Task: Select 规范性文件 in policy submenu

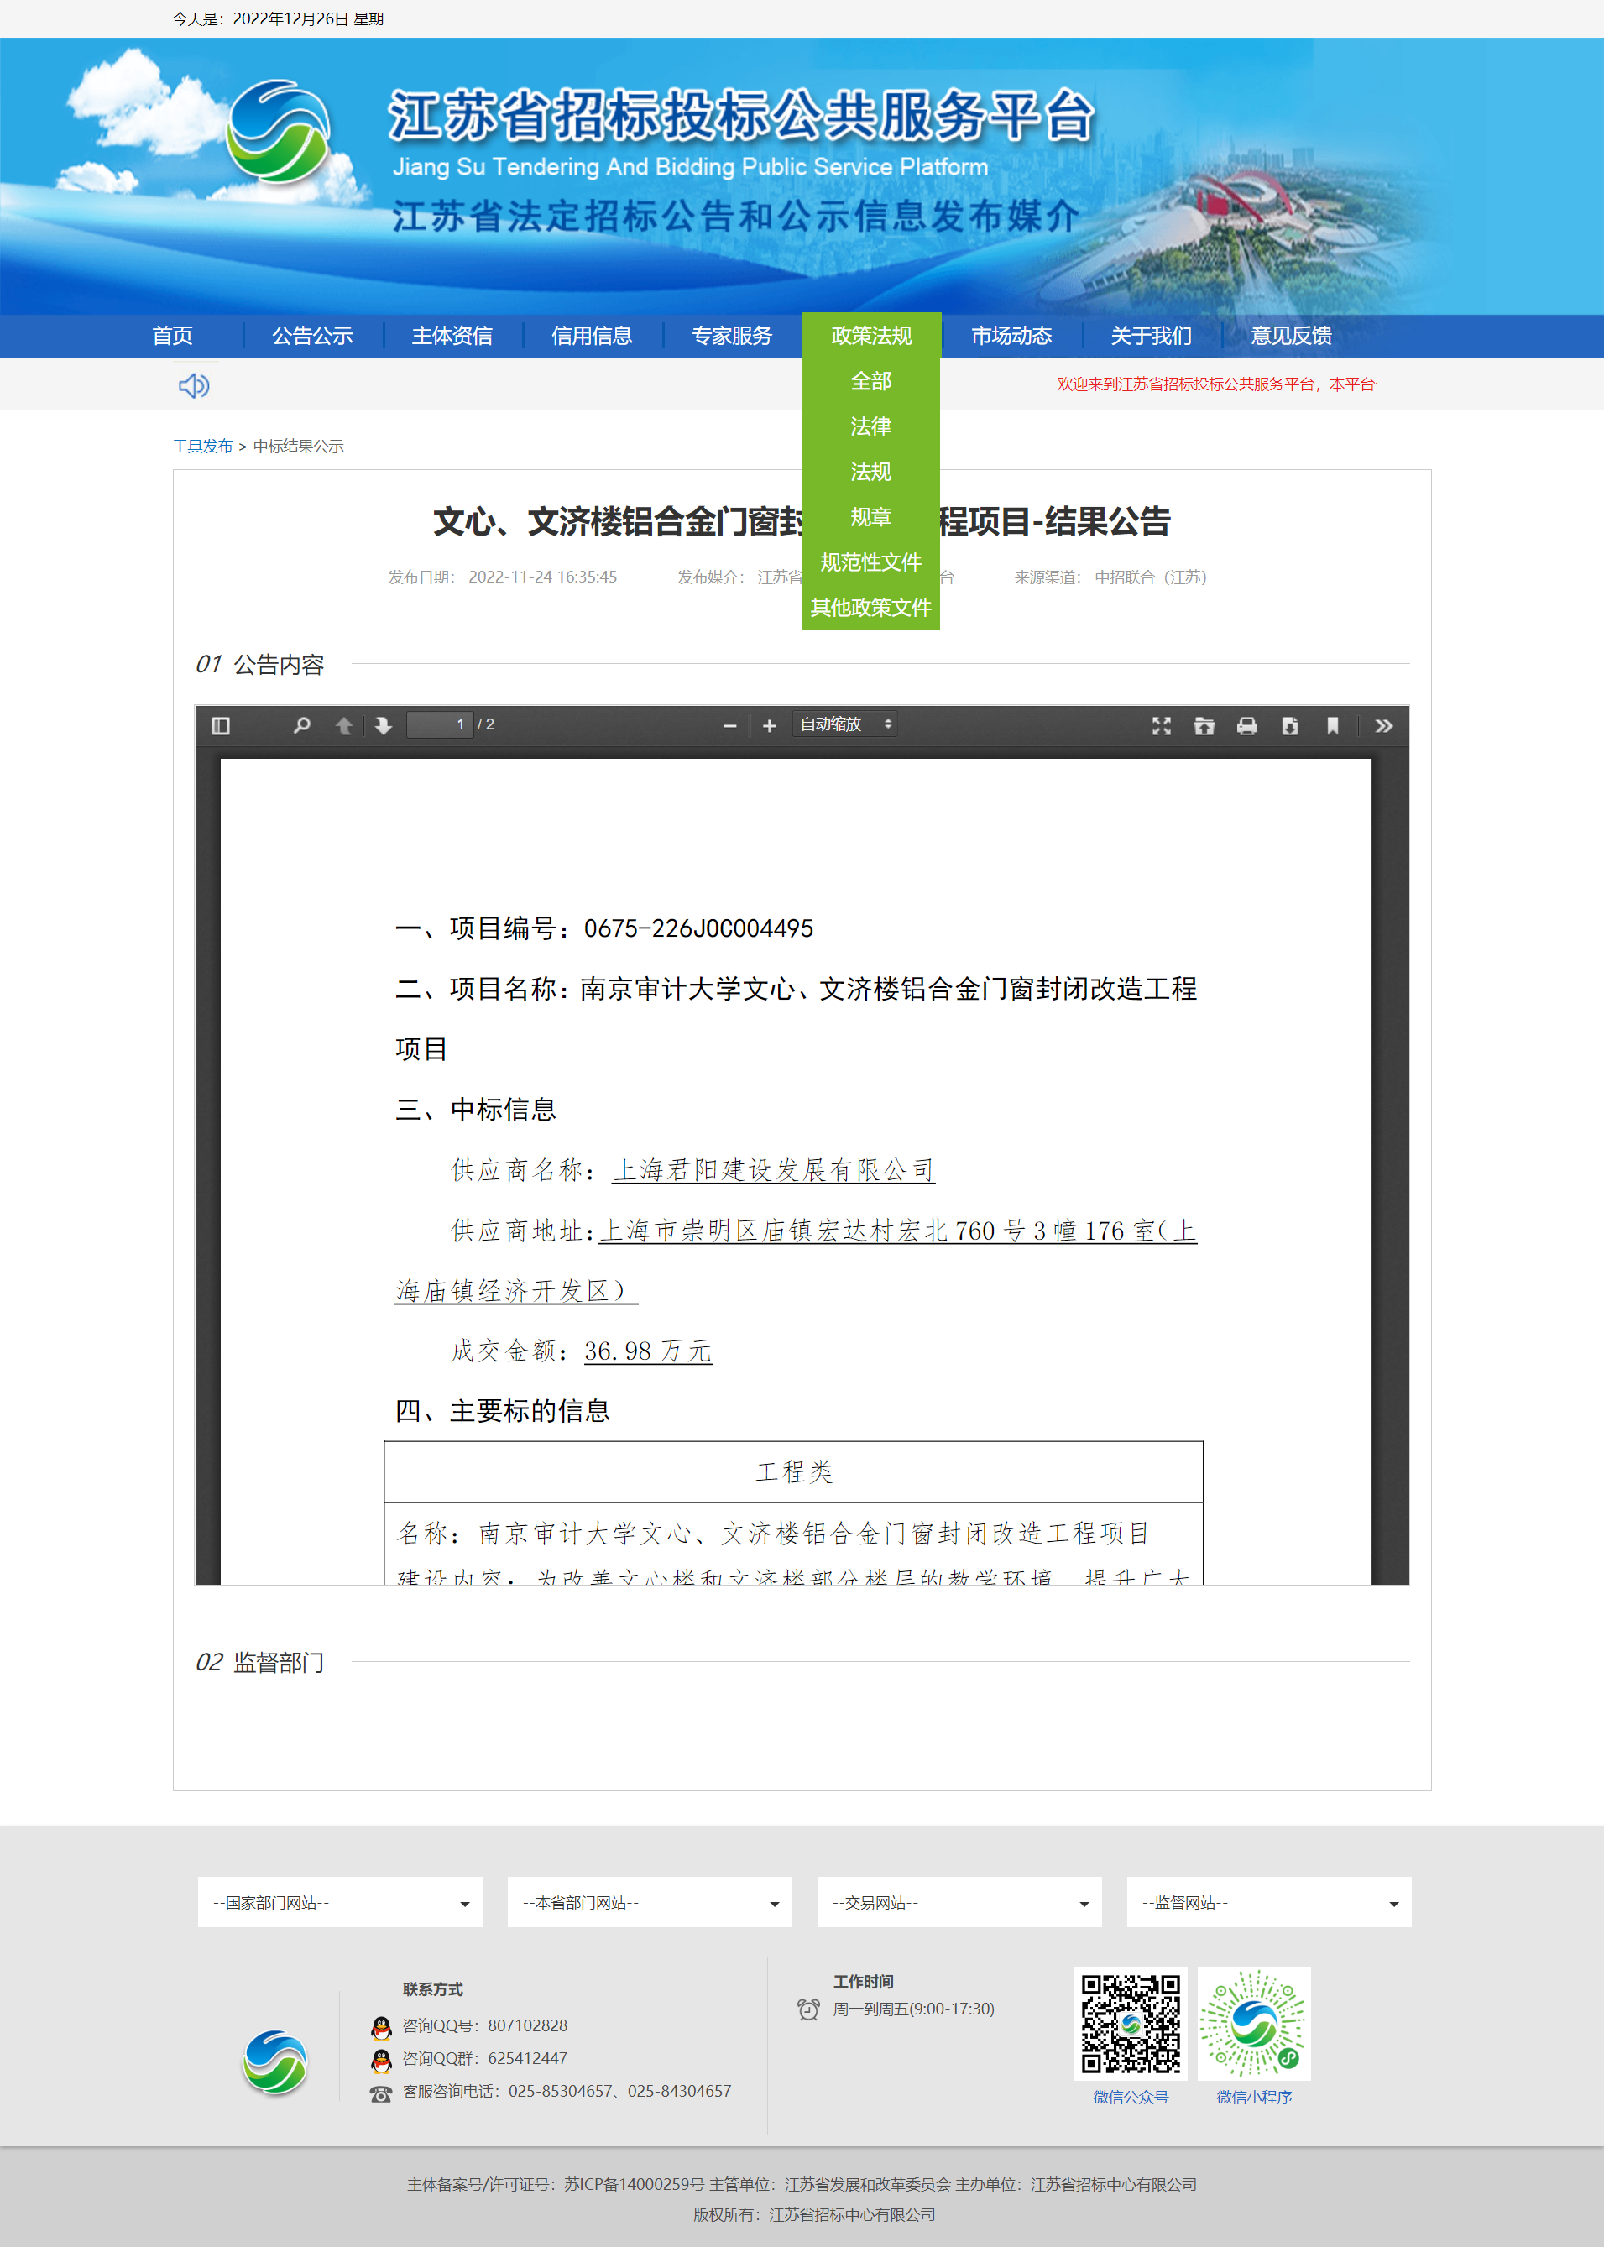Action: click(x=871, y=562)
